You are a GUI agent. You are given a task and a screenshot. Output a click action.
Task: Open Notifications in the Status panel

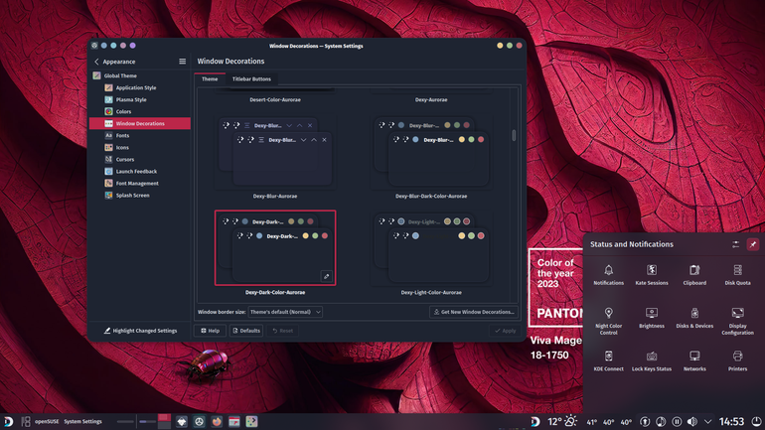tap(608, 275)
